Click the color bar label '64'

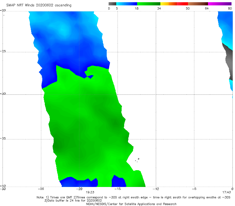(207, 8)
